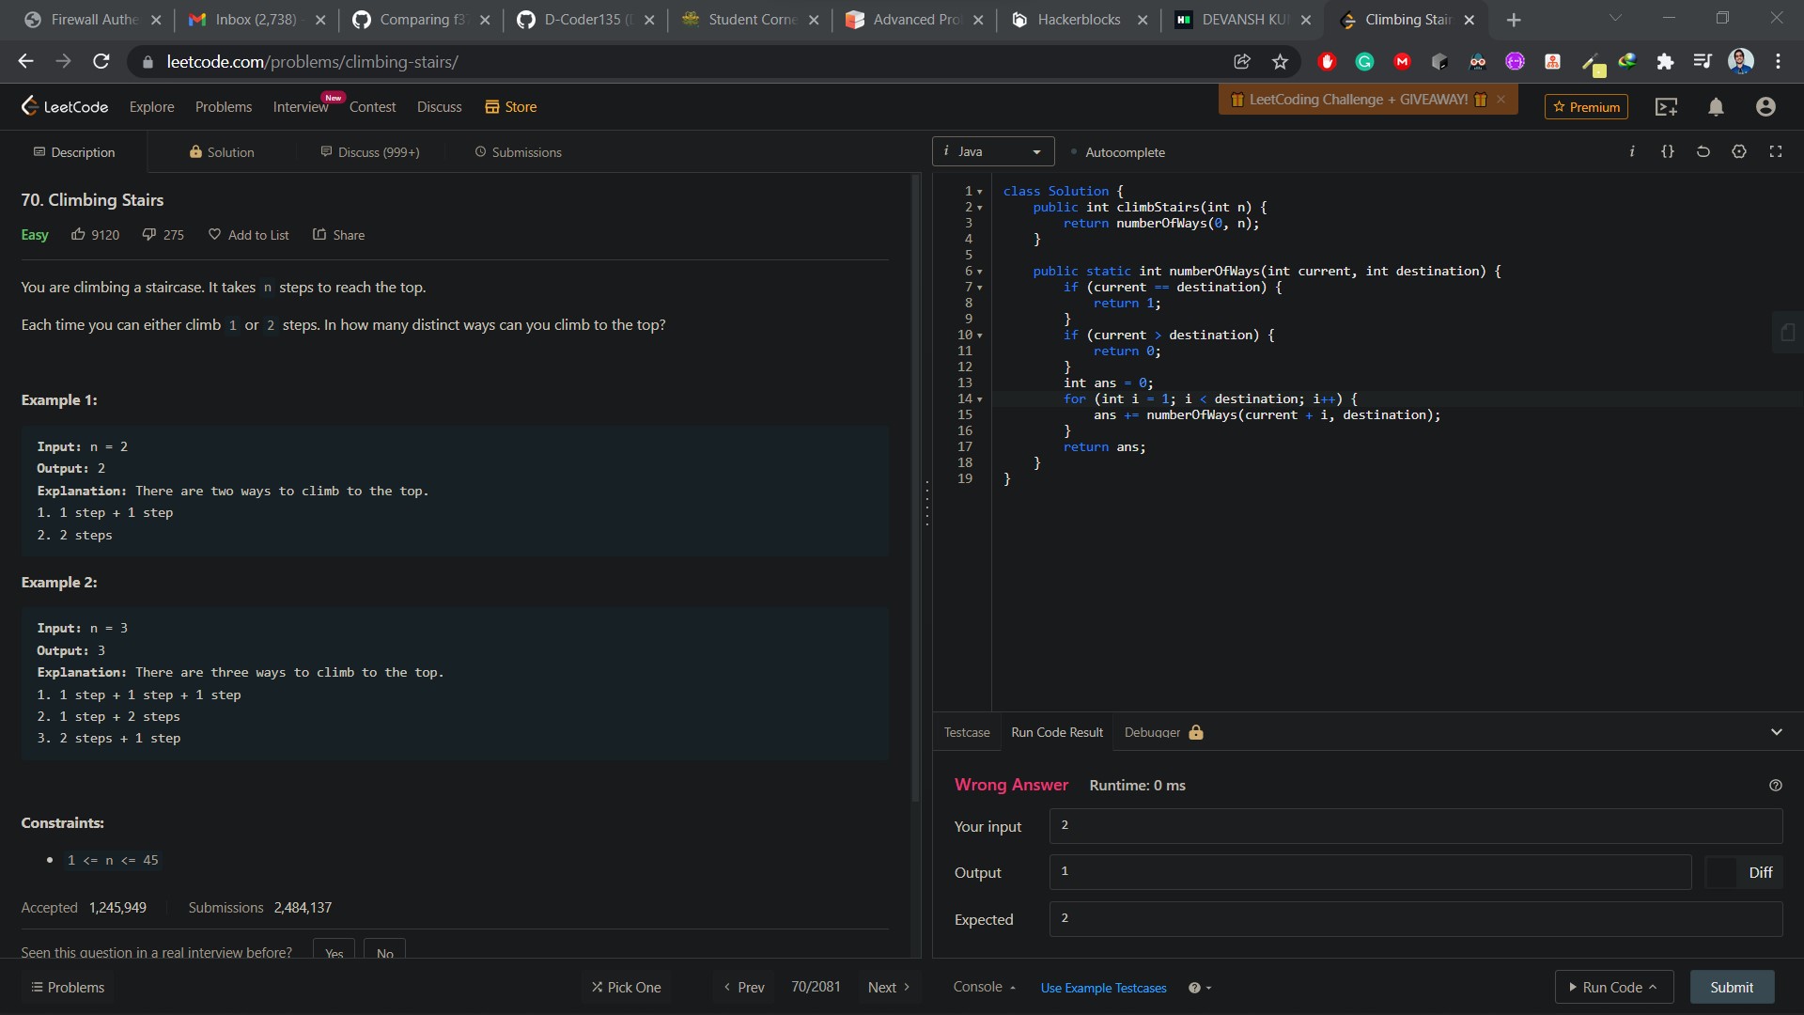Toggle the Diff checkbox
Viewport: 1804px width, 1015px height.
(1721, 873)
